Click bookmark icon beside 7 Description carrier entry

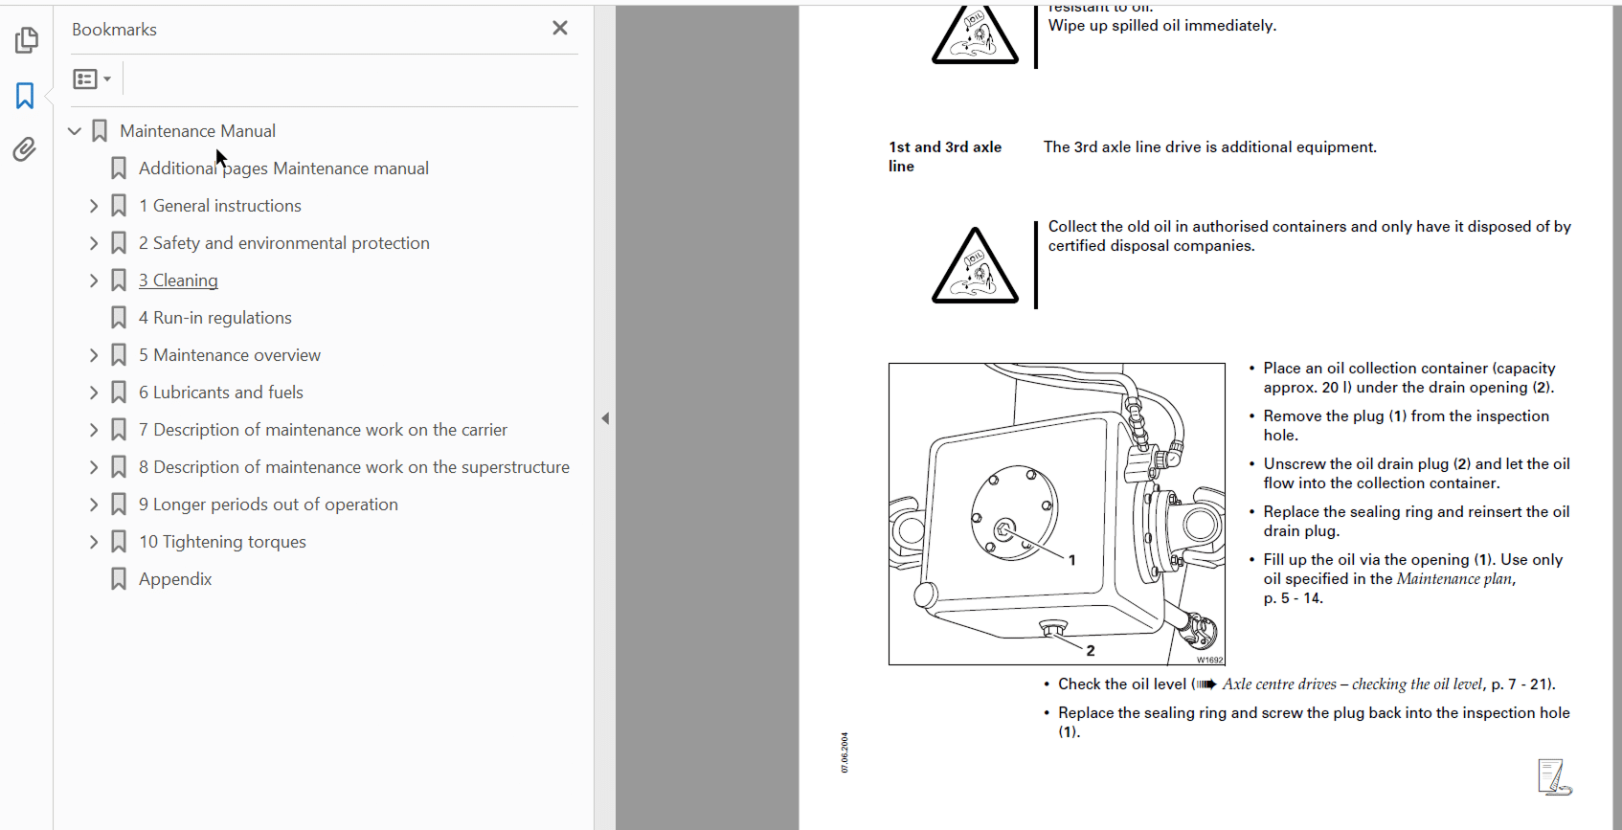[x=119, y=430]
